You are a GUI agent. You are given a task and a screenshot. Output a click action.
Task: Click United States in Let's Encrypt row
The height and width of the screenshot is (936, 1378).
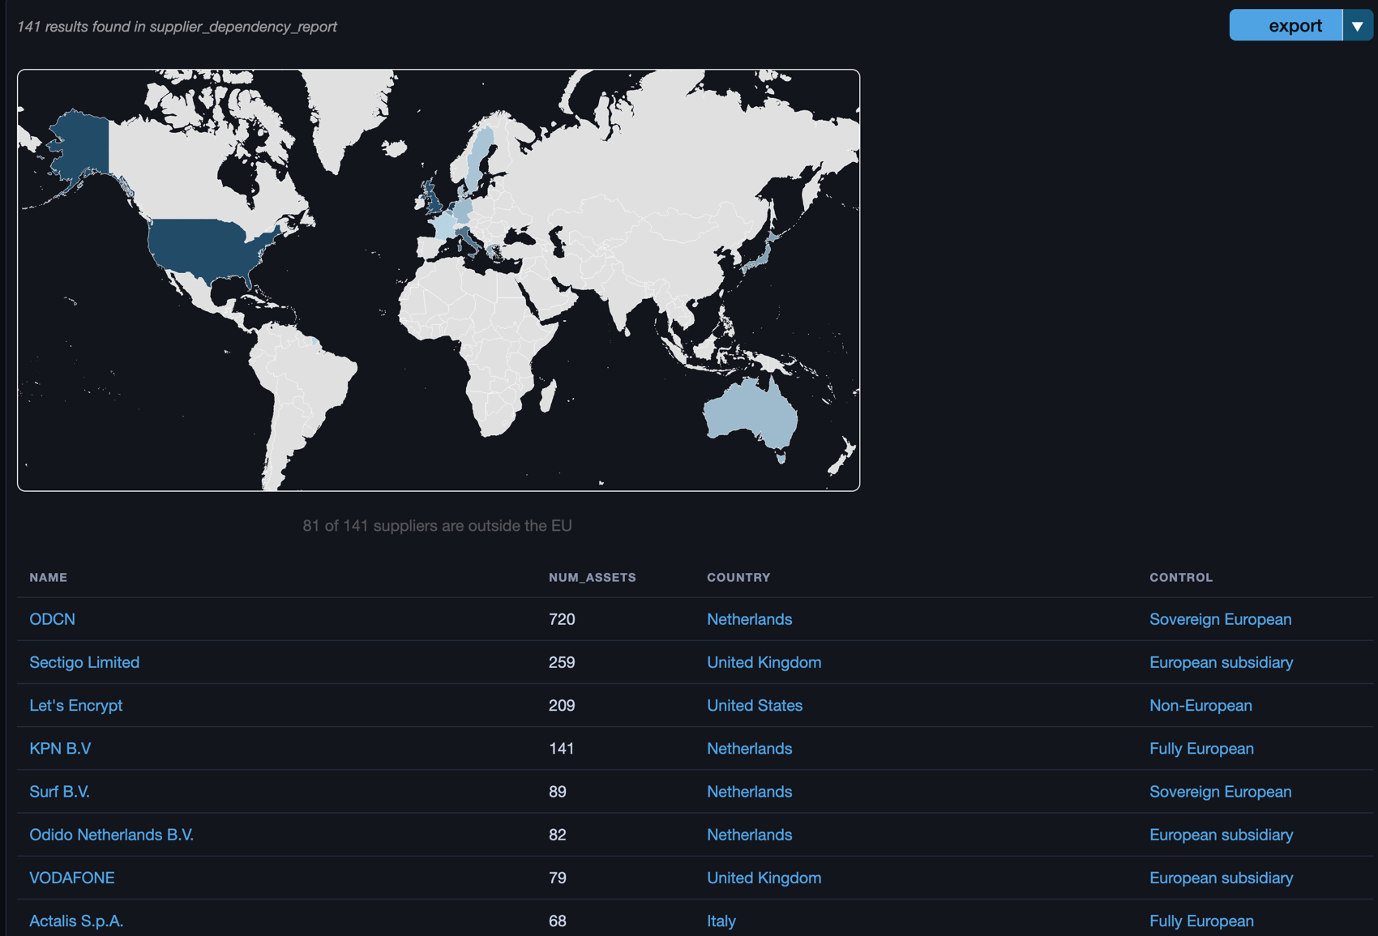[x=755, y=705]
